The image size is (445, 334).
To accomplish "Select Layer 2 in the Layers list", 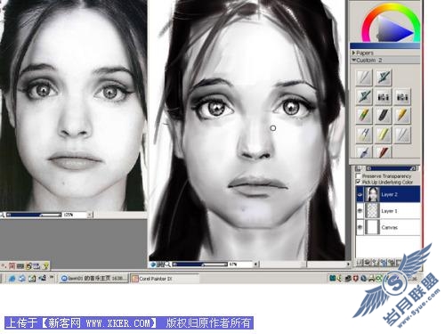I will pyautogui.click(x=388, y=194).
